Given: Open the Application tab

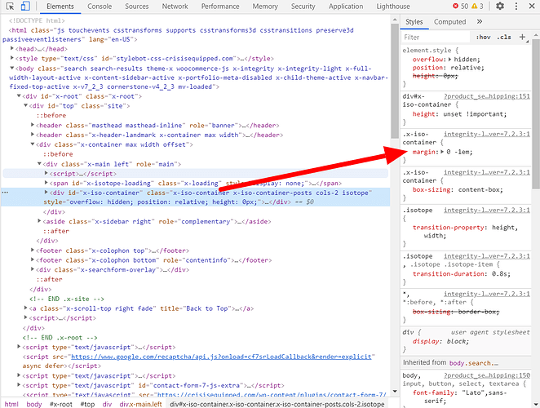Looking at the screenshot, I should click(x=346, y=7).
